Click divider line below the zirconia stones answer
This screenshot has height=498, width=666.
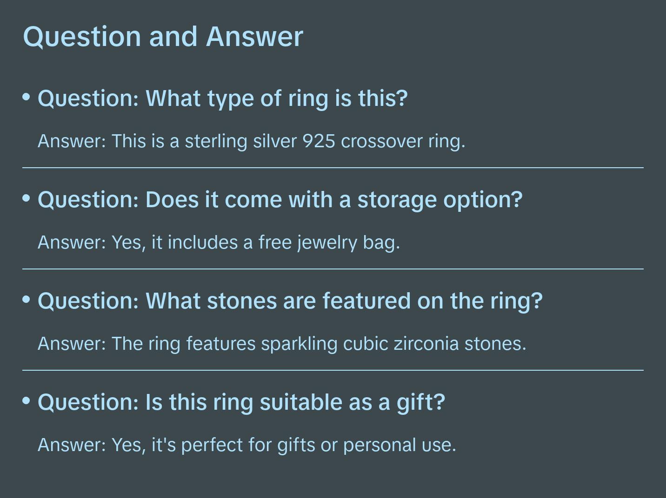[333, 370]
